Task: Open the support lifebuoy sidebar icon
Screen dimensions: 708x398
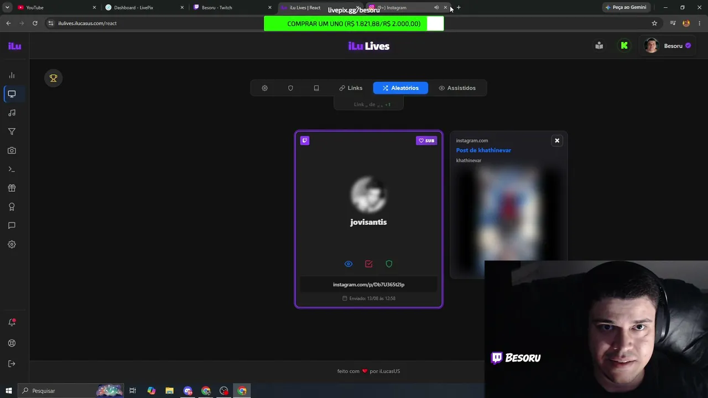Action: point(12,343)
